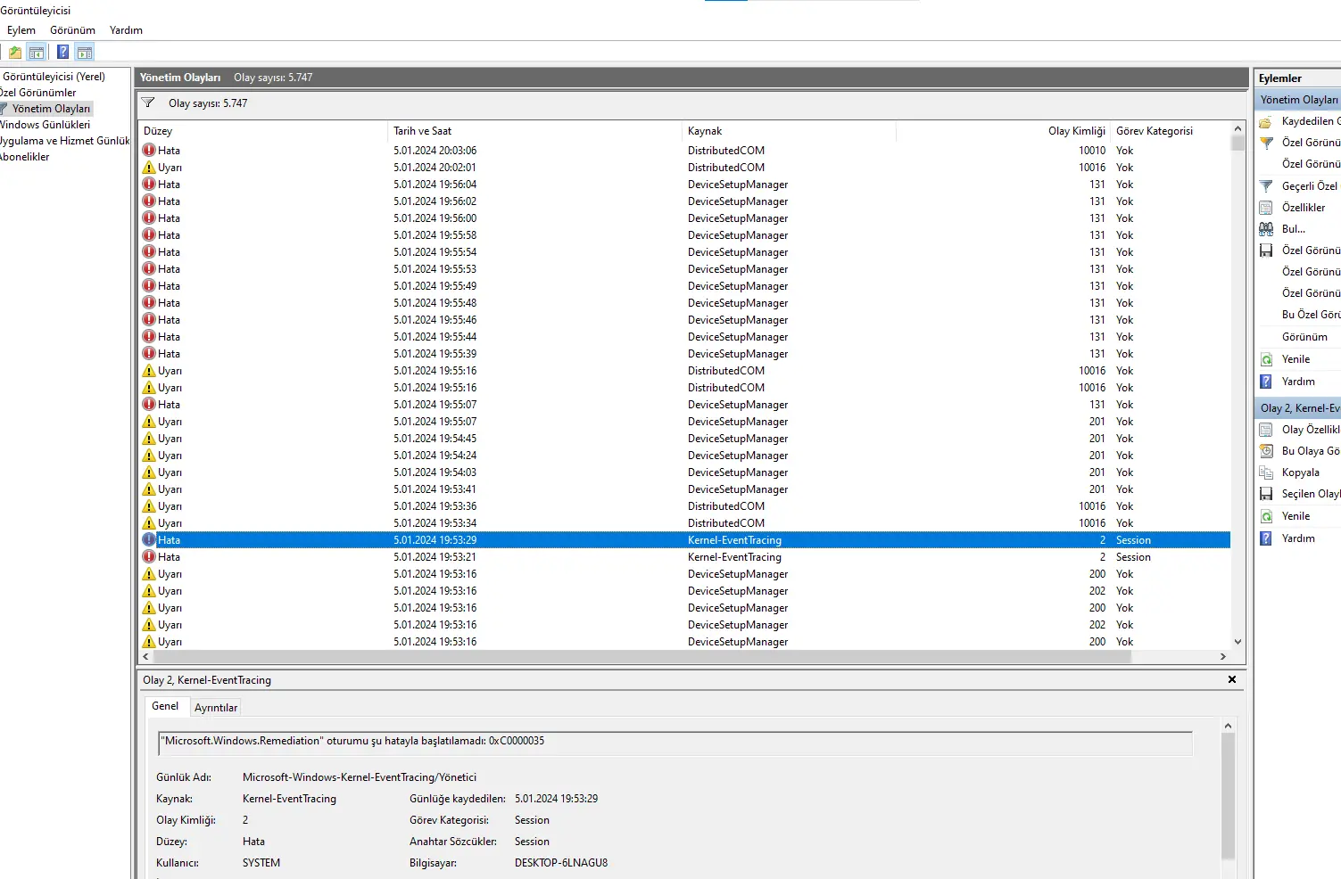
Task: Select Yönetim Olayları in the console tree
Action: pos(51,109)
